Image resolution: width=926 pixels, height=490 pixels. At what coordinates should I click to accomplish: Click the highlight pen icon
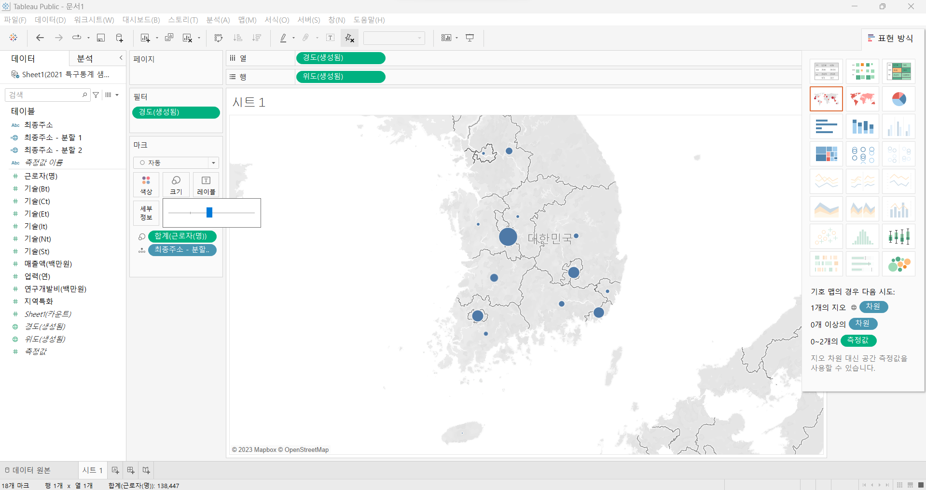point(283,38)
